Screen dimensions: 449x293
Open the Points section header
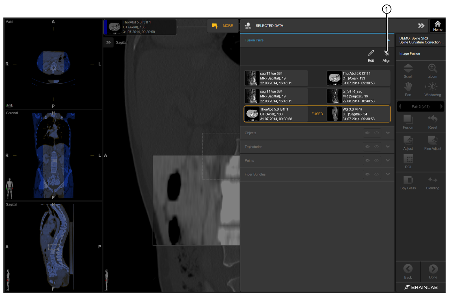tap(317, 160)
